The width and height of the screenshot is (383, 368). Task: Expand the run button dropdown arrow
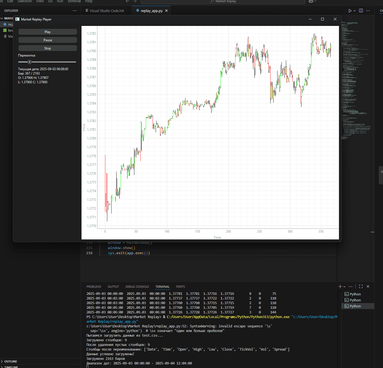coord(355,11)
